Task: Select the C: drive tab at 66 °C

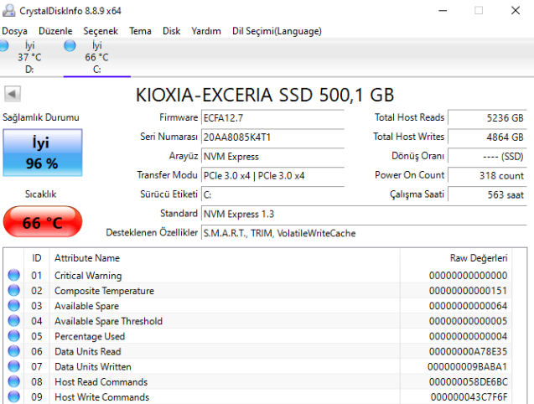Action: 96,57
